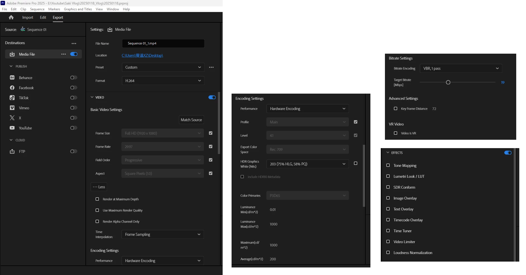Click the Target Bitrate value 19
Viewport: 526px width, 275px height.
(x=503, y=82)
